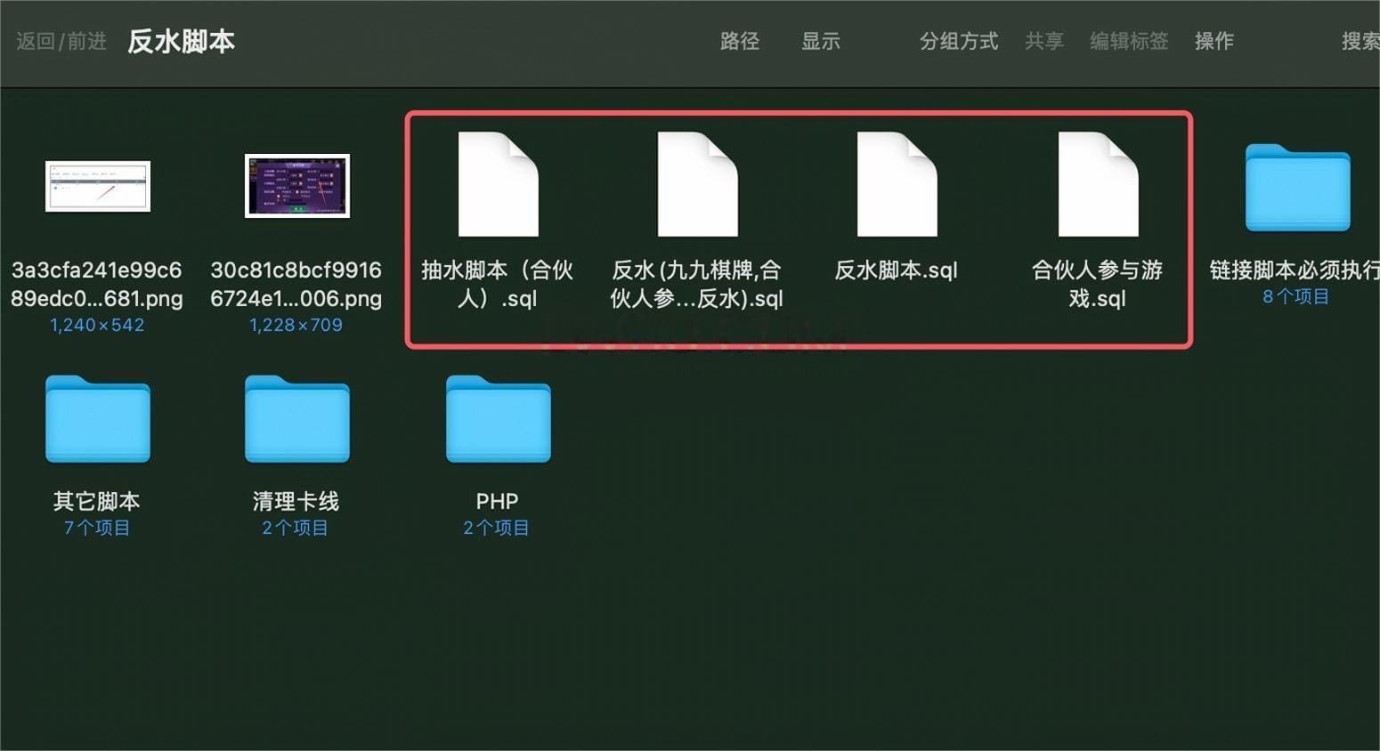Click the 7个项目 item count
The height and width of the screenshot is (751, 1380).
(x=96, y=528)
